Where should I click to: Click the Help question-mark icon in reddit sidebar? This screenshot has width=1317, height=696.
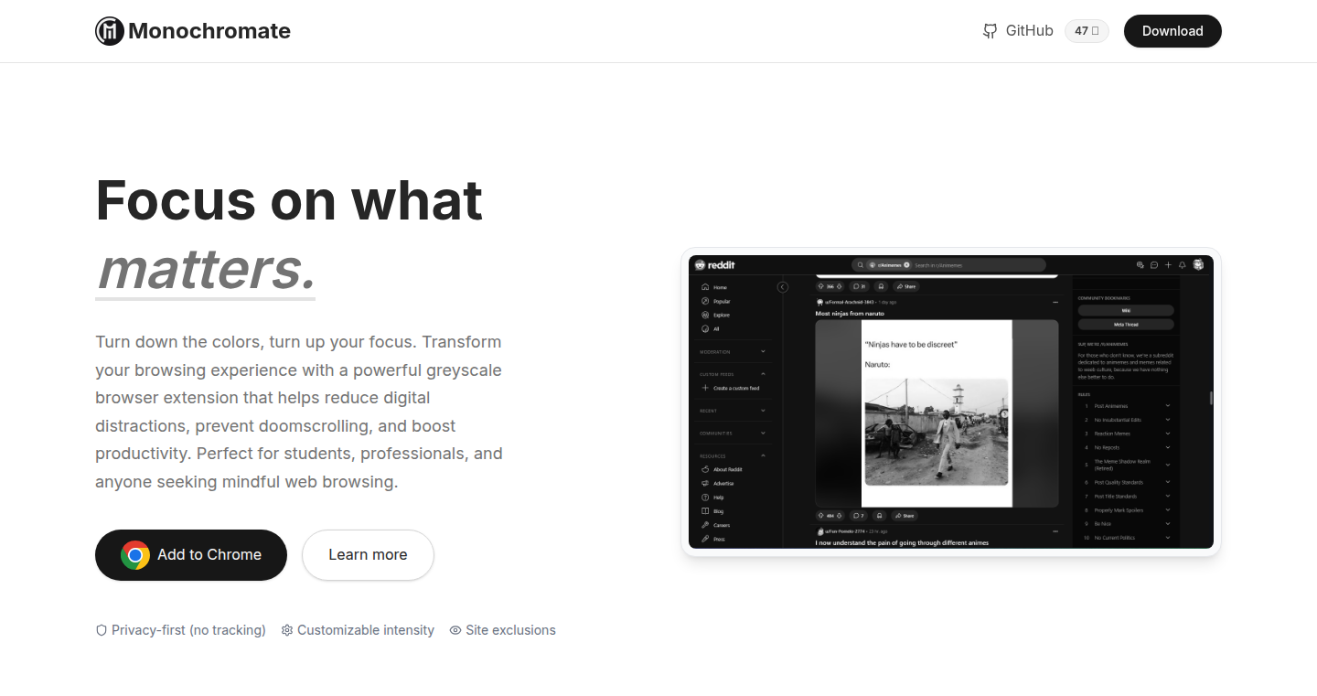point(705,498)
